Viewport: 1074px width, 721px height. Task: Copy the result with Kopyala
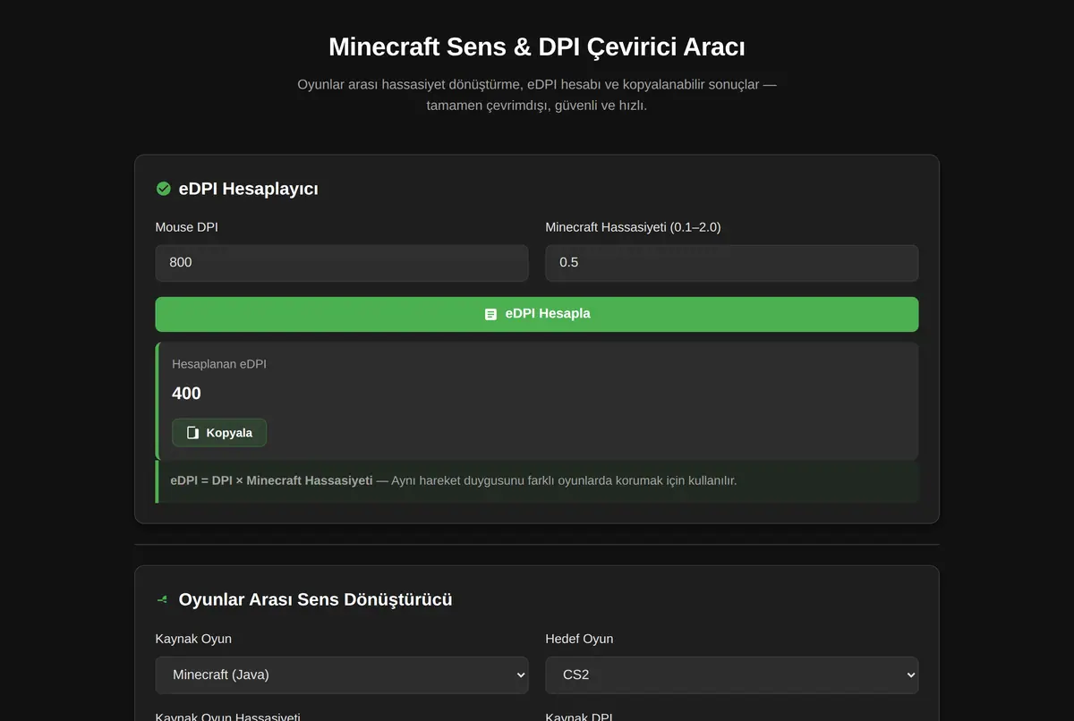point(219,433)
